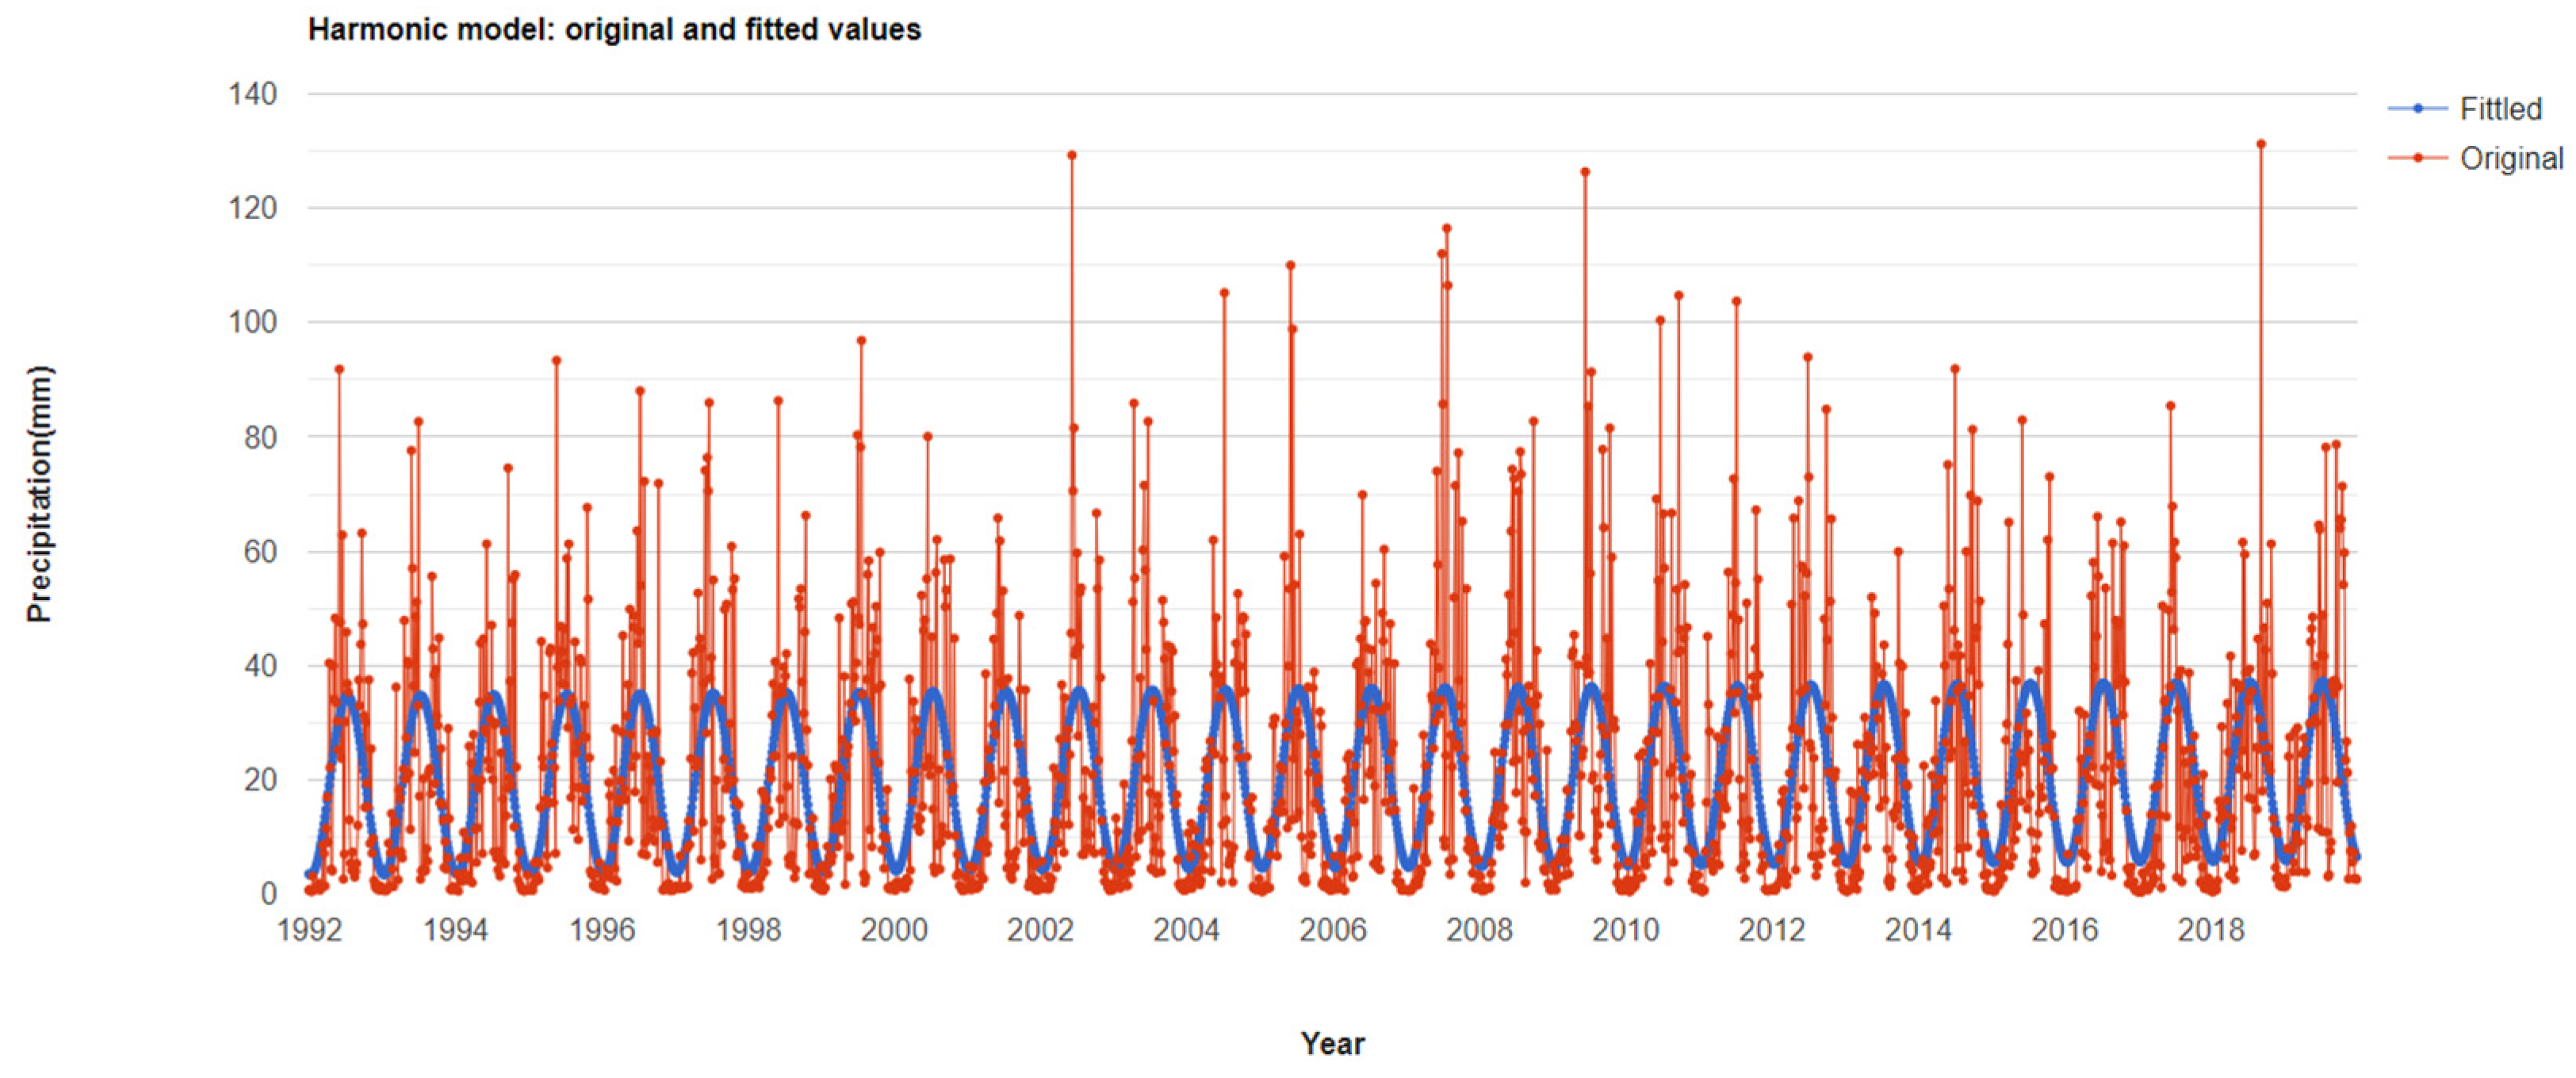Click the 60 y-axis tick label
Screen dimensions: 2576x1078
[x=260, y=551]
